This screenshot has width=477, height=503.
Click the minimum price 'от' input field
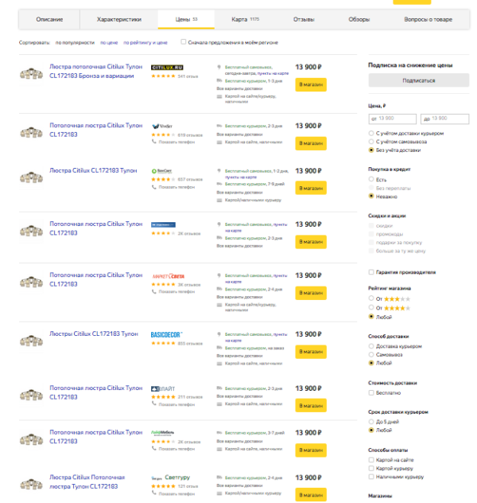coord(393,119)
